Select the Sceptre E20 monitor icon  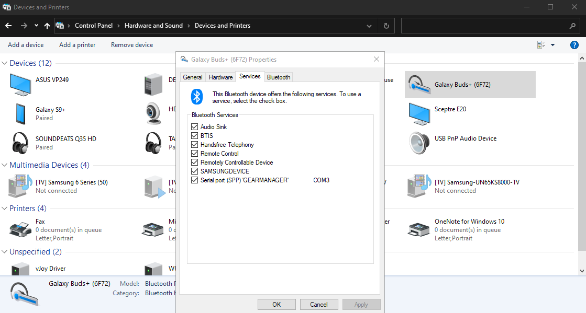419,114
